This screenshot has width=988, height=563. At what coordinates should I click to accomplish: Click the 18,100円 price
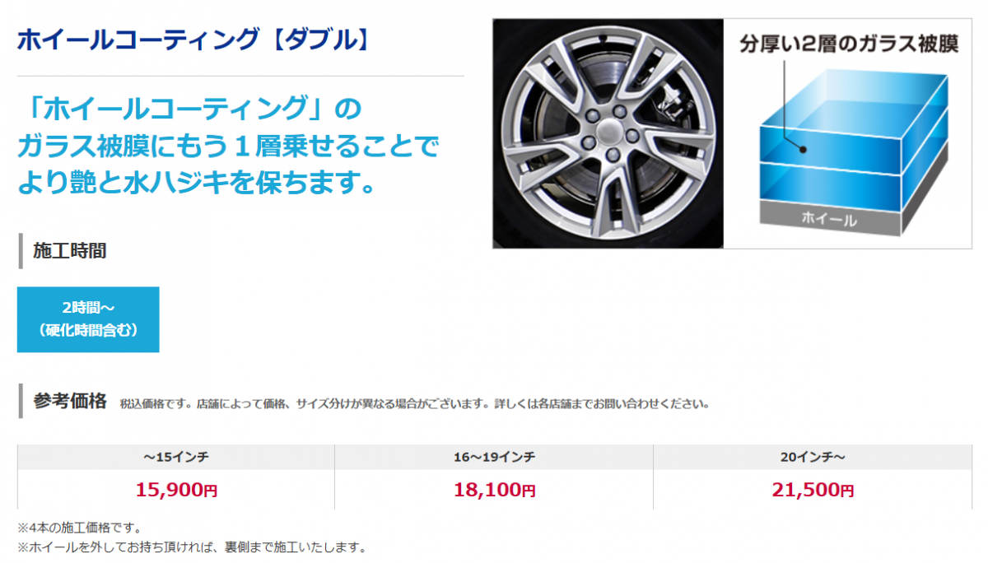coord(494,490)
